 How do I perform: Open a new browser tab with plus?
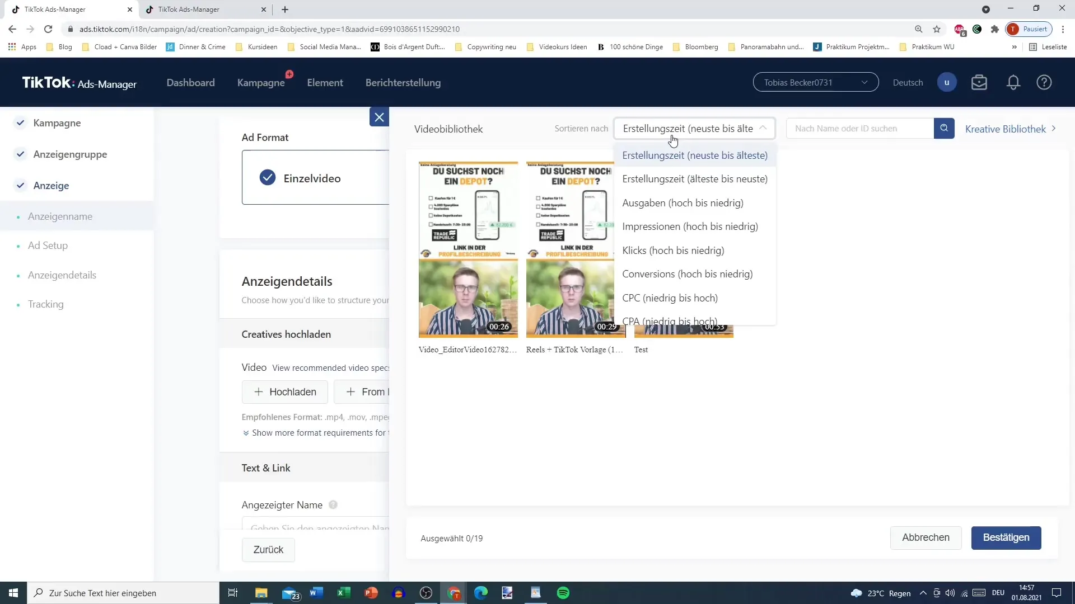click(x=285, y=10)
